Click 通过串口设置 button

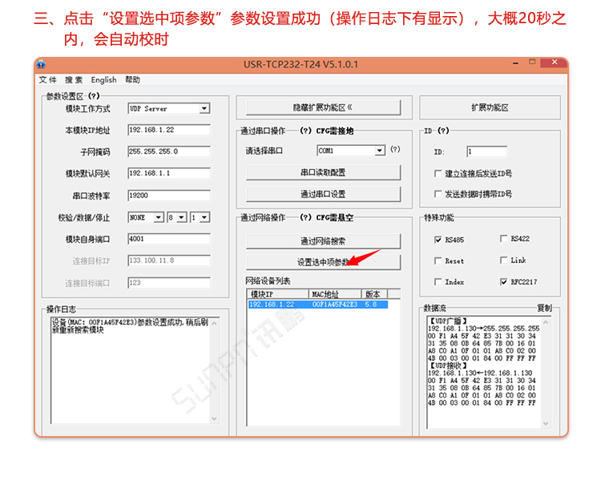point(323,194)
